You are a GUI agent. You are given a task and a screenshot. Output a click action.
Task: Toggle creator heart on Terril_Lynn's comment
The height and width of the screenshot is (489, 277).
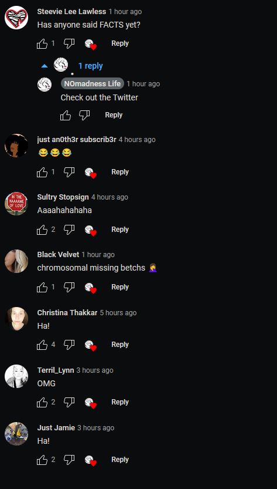[91, 403]
